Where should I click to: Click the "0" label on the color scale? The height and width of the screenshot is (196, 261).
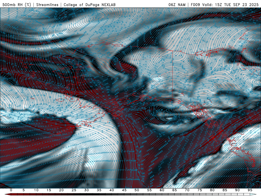(x=11, y=190)
